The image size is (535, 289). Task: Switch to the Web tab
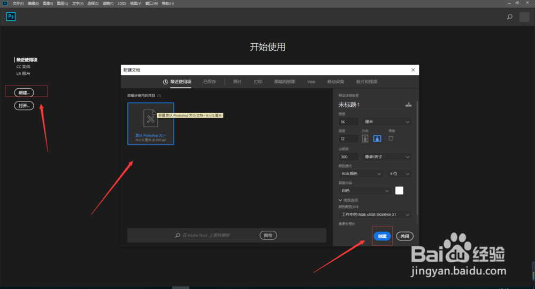311,82
